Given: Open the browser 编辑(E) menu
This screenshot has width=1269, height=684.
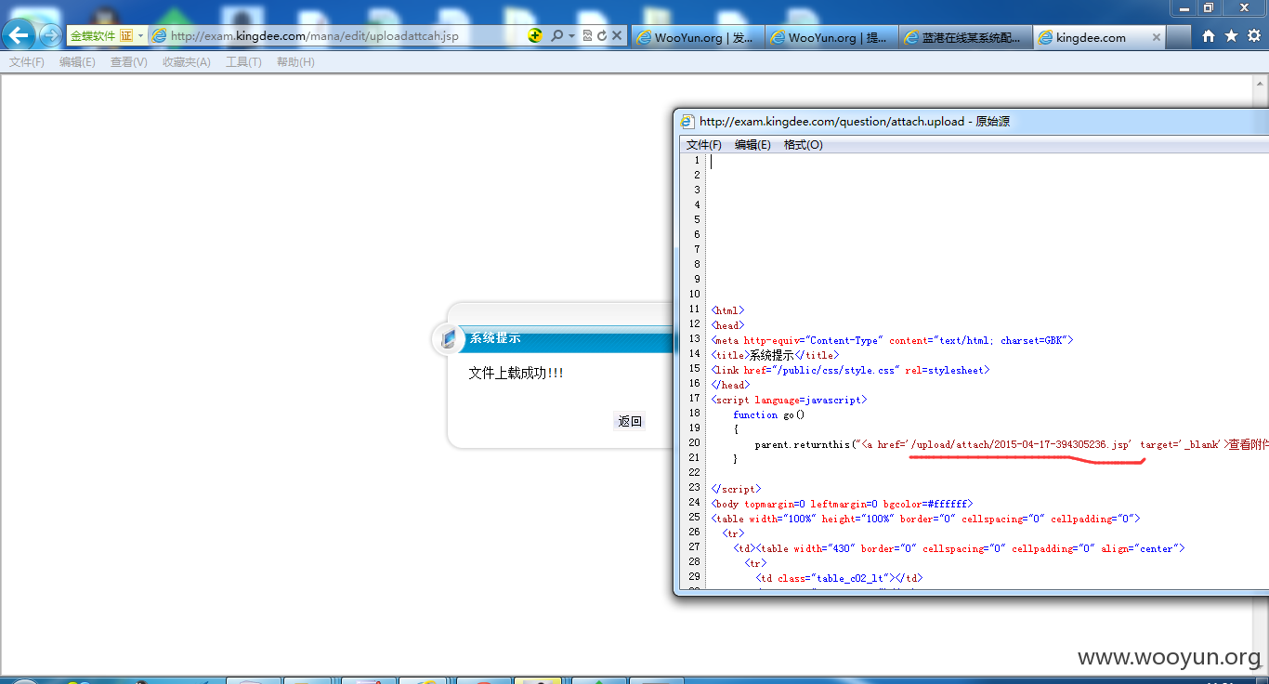Looking at the screenshot, I should [77, 62].
